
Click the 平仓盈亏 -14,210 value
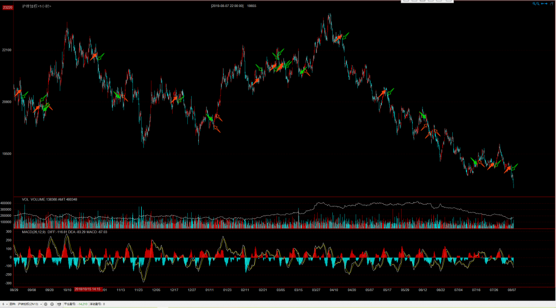click(x=83, y=304)
